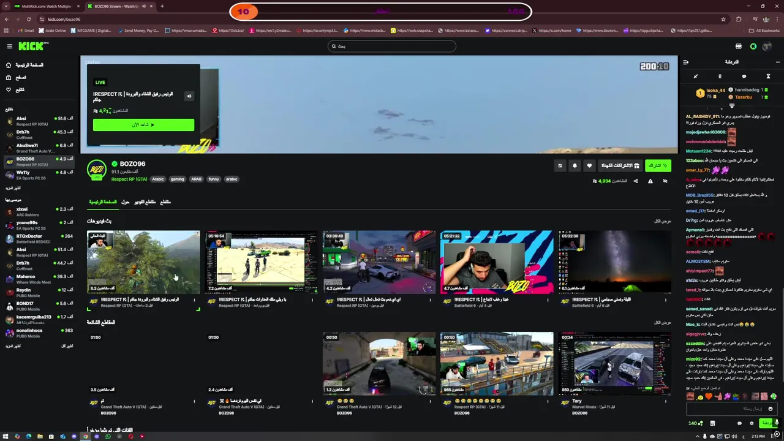Click the gaming tag under BOZO96
This screenshot has height=441, width=784.
point(177,179)
